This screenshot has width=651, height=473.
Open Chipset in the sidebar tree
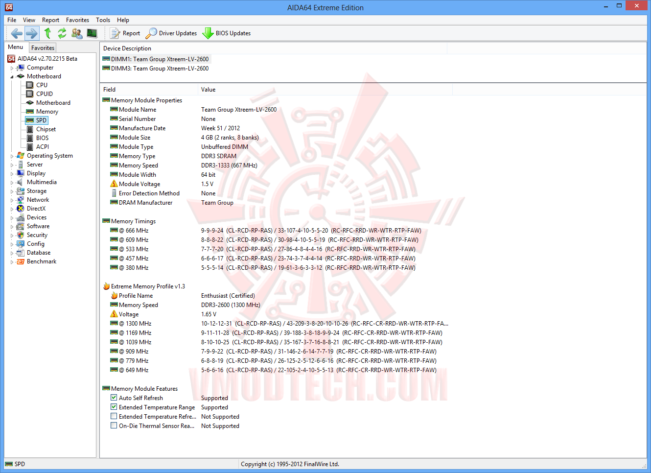pos(46,129)
